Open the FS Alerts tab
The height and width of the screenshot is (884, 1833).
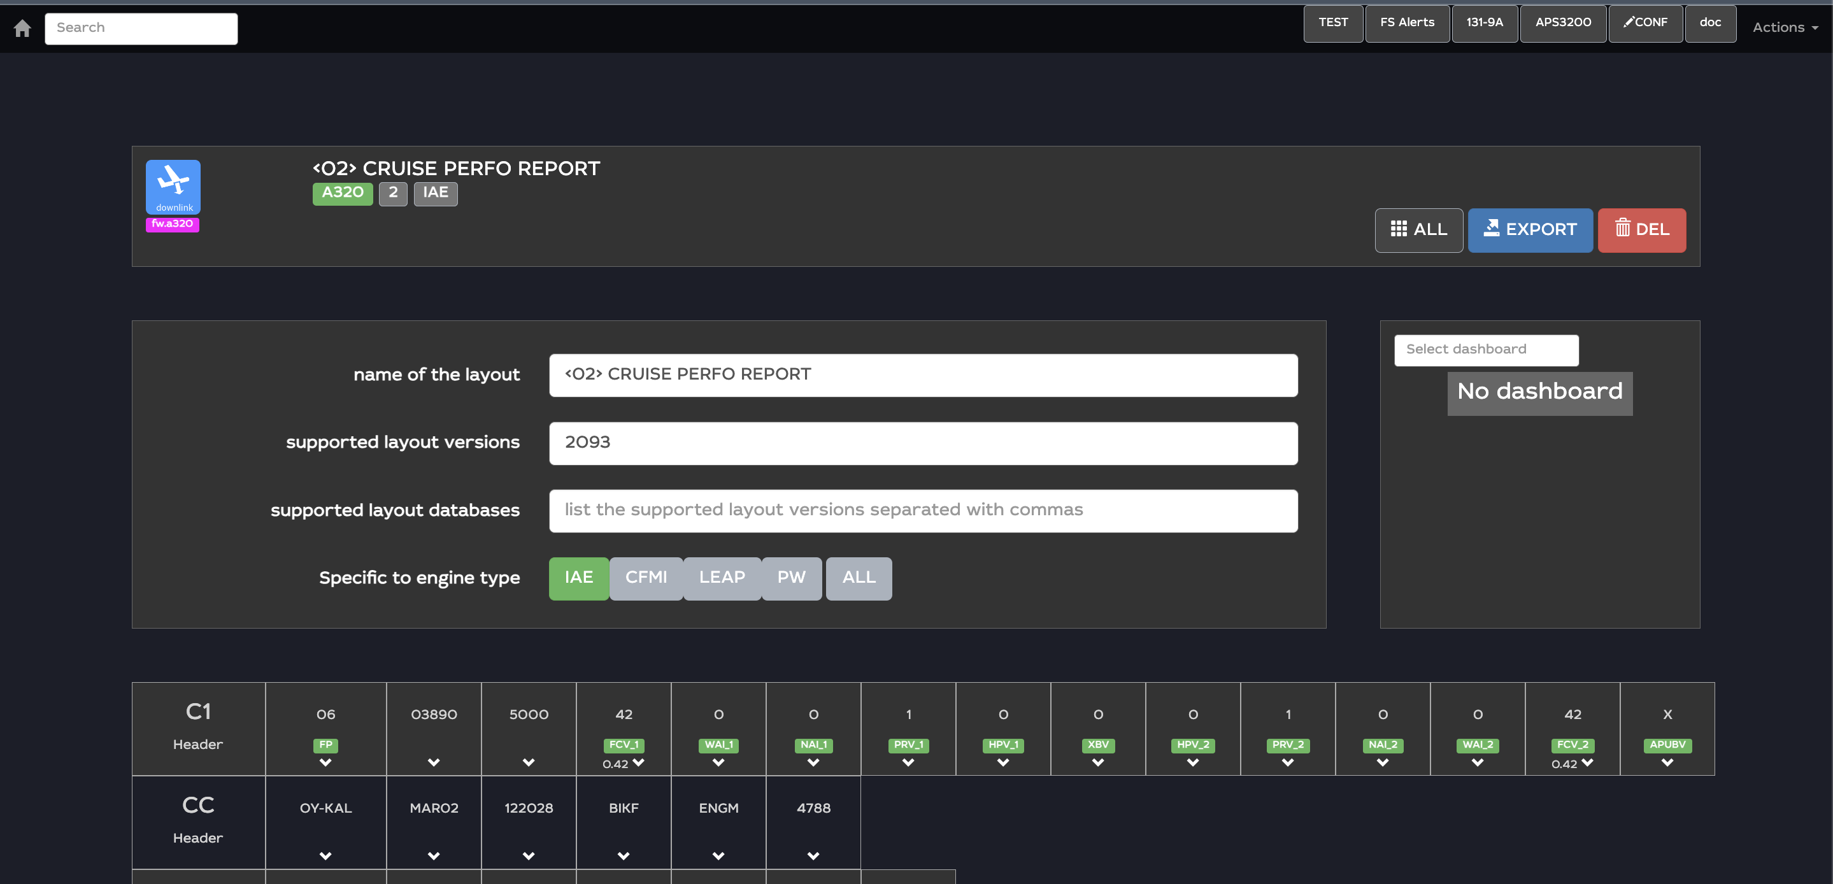coord(1407,24)
